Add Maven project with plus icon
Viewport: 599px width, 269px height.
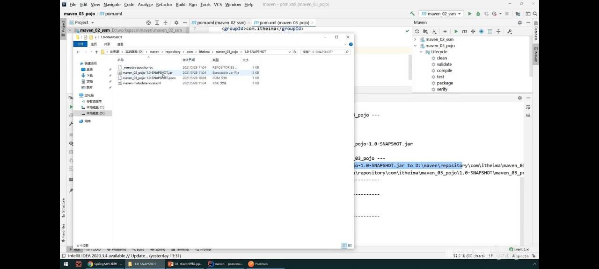coord(445,31)
